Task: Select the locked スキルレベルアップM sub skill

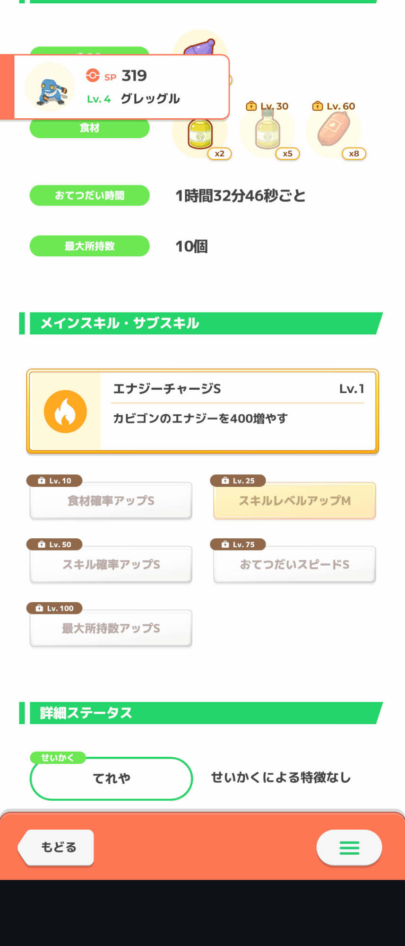Action: pyautogui.click(x=294, y=501)
